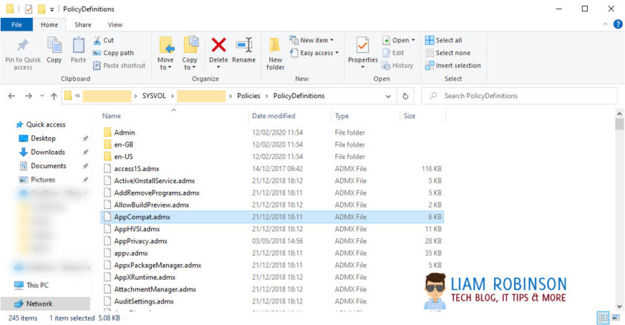Open the File menu tab
The image size is (625, 325).
click(x=16, y=25)
